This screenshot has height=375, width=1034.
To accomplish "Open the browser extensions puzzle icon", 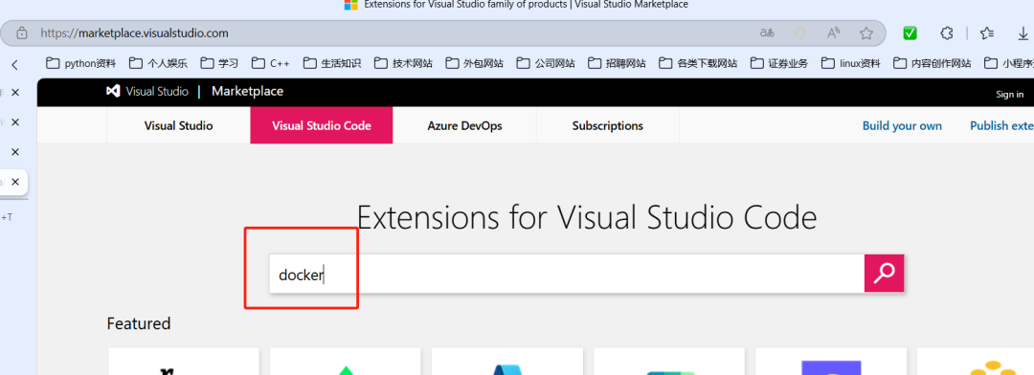I will 947,33.
